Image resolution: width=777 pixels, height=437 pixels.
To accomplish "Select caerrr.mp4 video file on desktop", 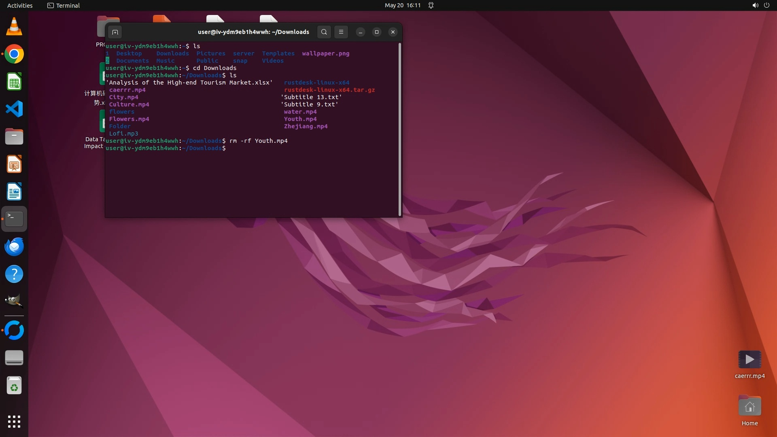I will (749, 360).
